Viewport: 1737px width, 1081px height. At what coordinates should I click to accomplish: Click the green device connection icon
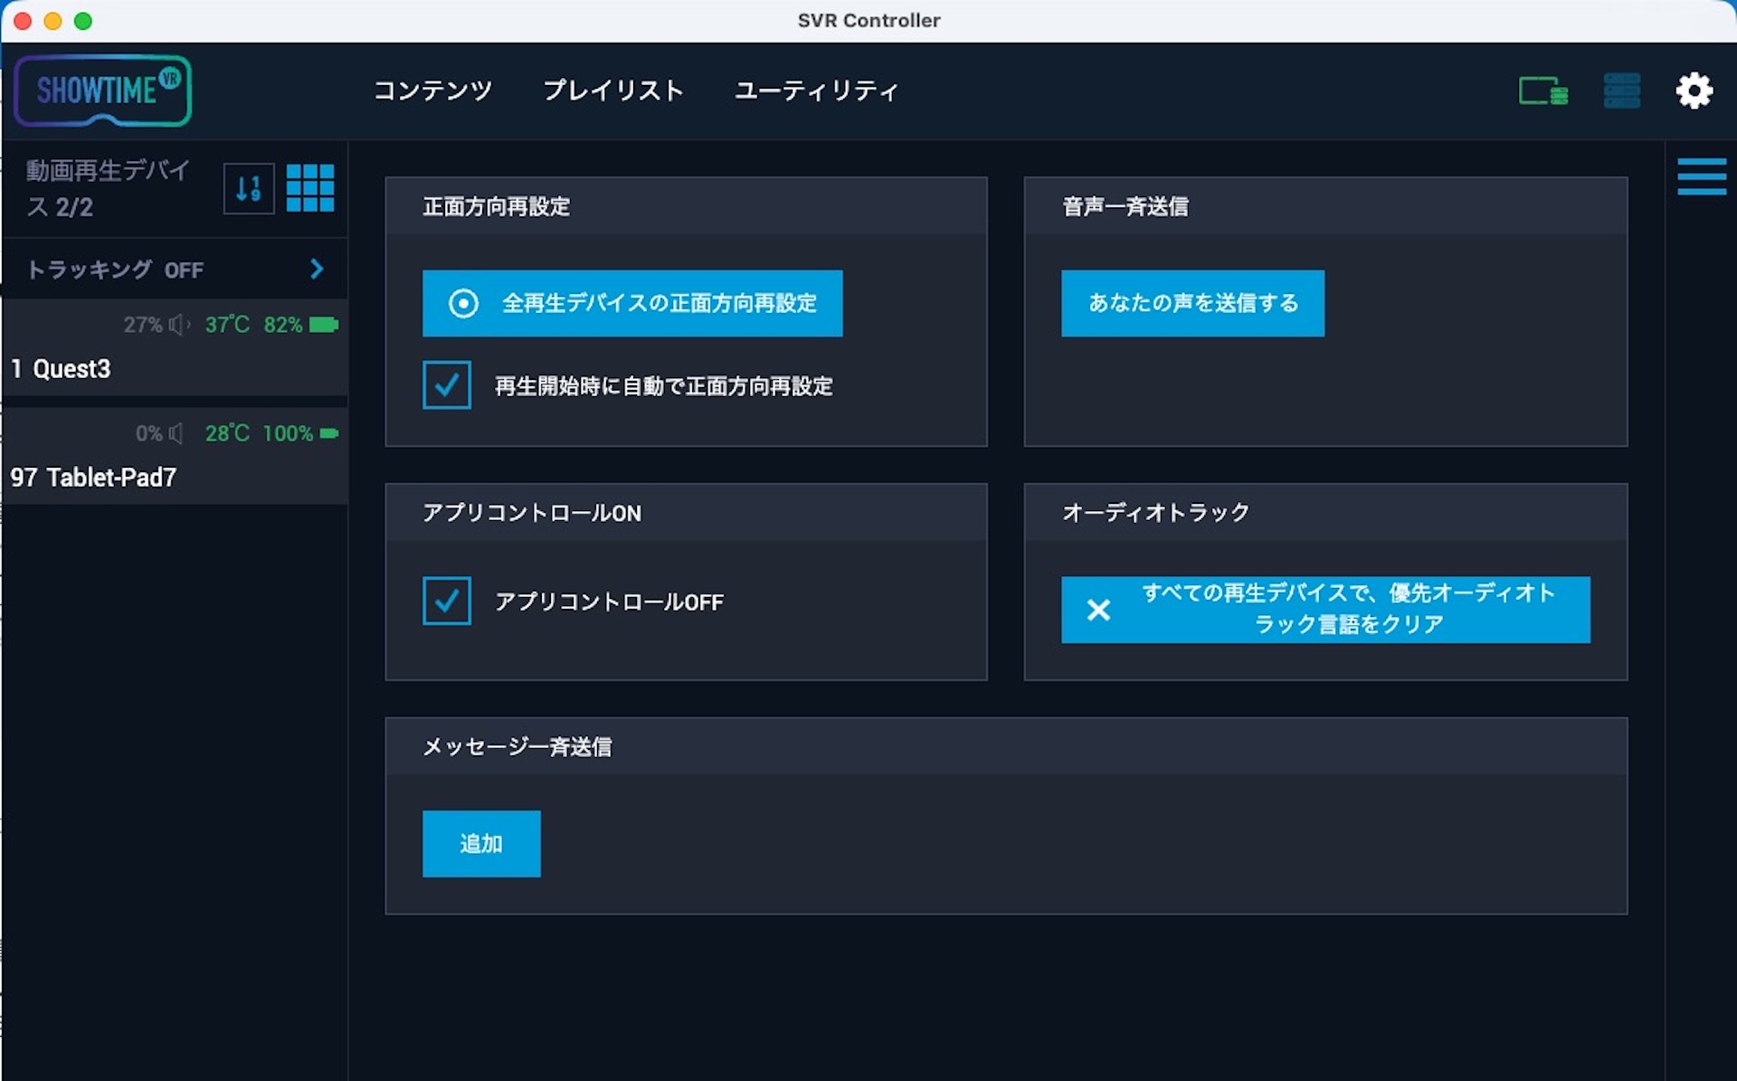pyautogui.click(x=1543, y=91)
